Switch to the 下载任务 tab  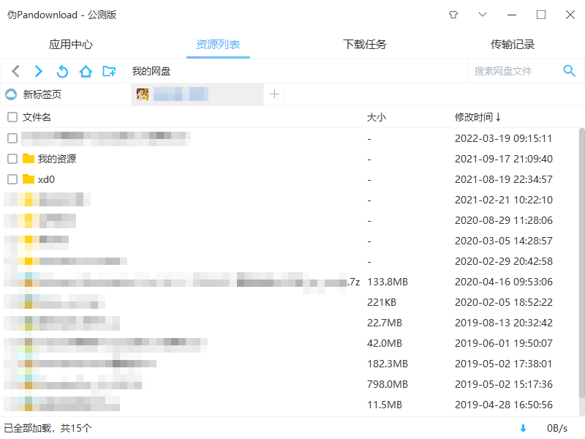point(364,44)
